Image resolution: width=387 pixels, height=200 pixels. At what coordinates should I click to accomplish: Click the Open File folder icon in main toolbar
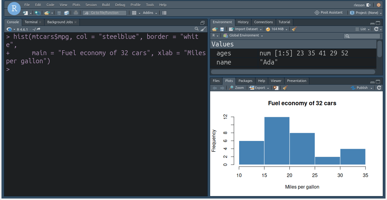(x=47, y=13)
